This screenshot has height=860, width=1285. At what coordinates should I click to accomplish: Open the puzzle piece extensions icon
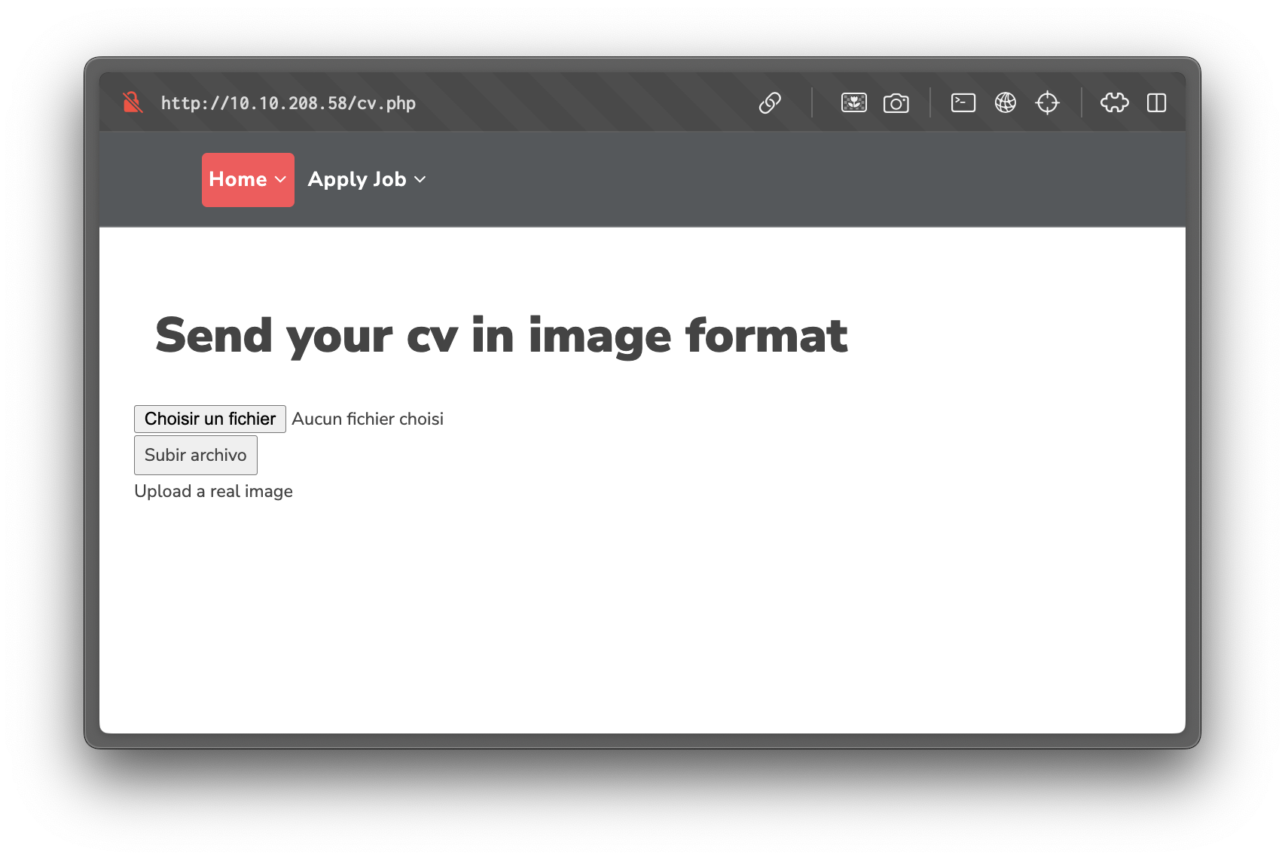pyautogui.click(x=1114, y=102)
